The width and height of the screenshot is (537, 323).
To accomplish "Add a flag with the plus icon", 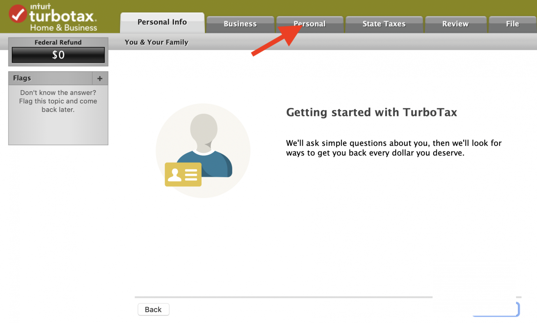I will [100, 79].
